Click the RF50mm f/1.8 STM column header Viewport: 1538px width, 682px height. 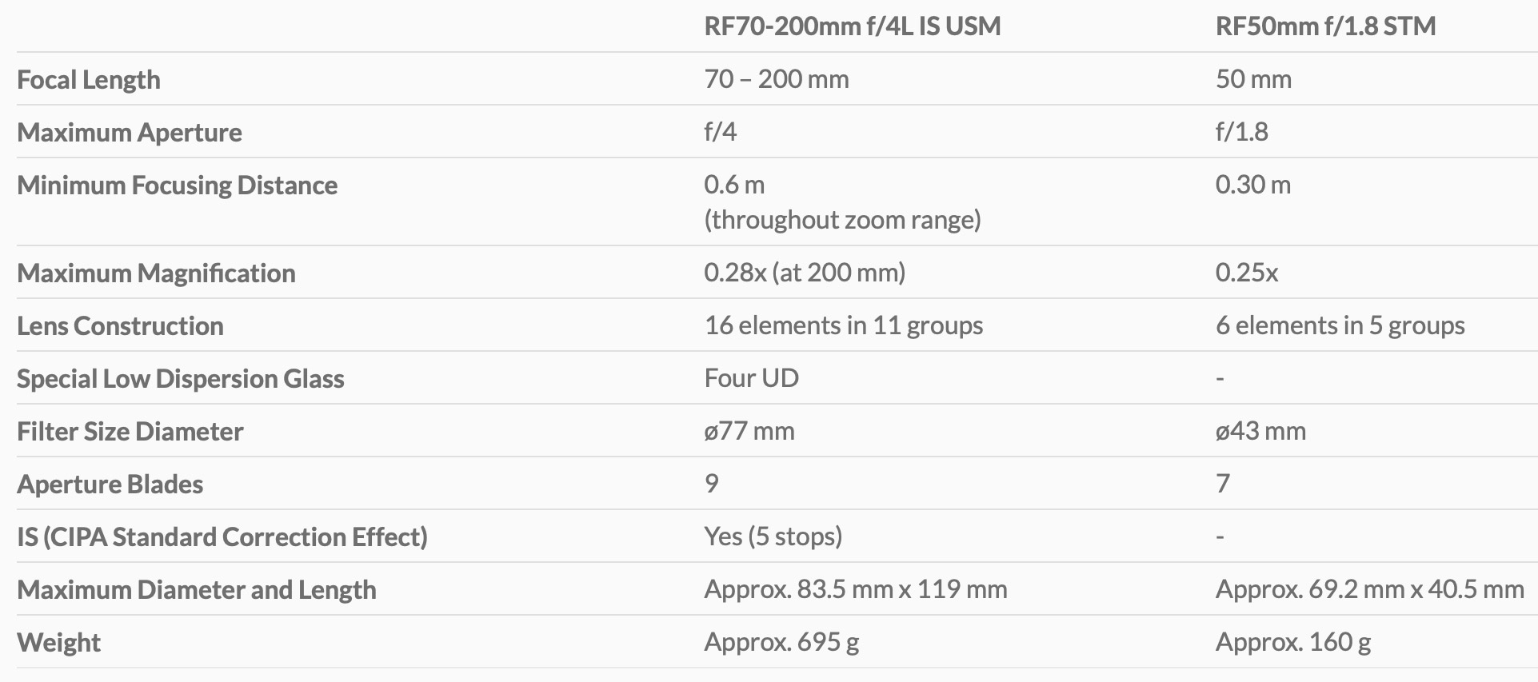point(1325,26)
